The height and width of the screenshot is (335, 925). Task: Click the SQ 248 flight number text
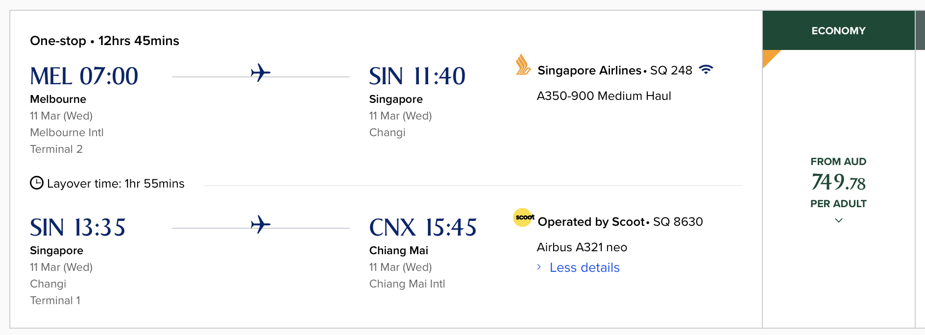(671, 71)
